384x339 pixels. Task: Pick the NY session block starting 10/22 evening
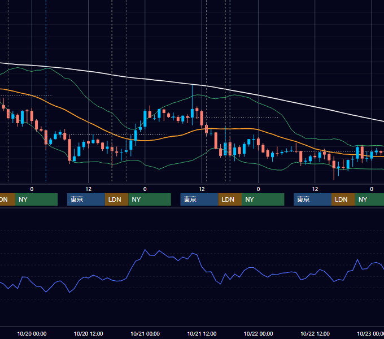pyautogui.click(x=369, y=199)
